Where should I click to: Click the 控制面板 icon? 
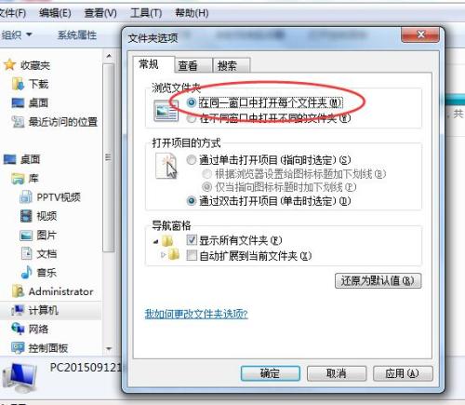point(18,347)
